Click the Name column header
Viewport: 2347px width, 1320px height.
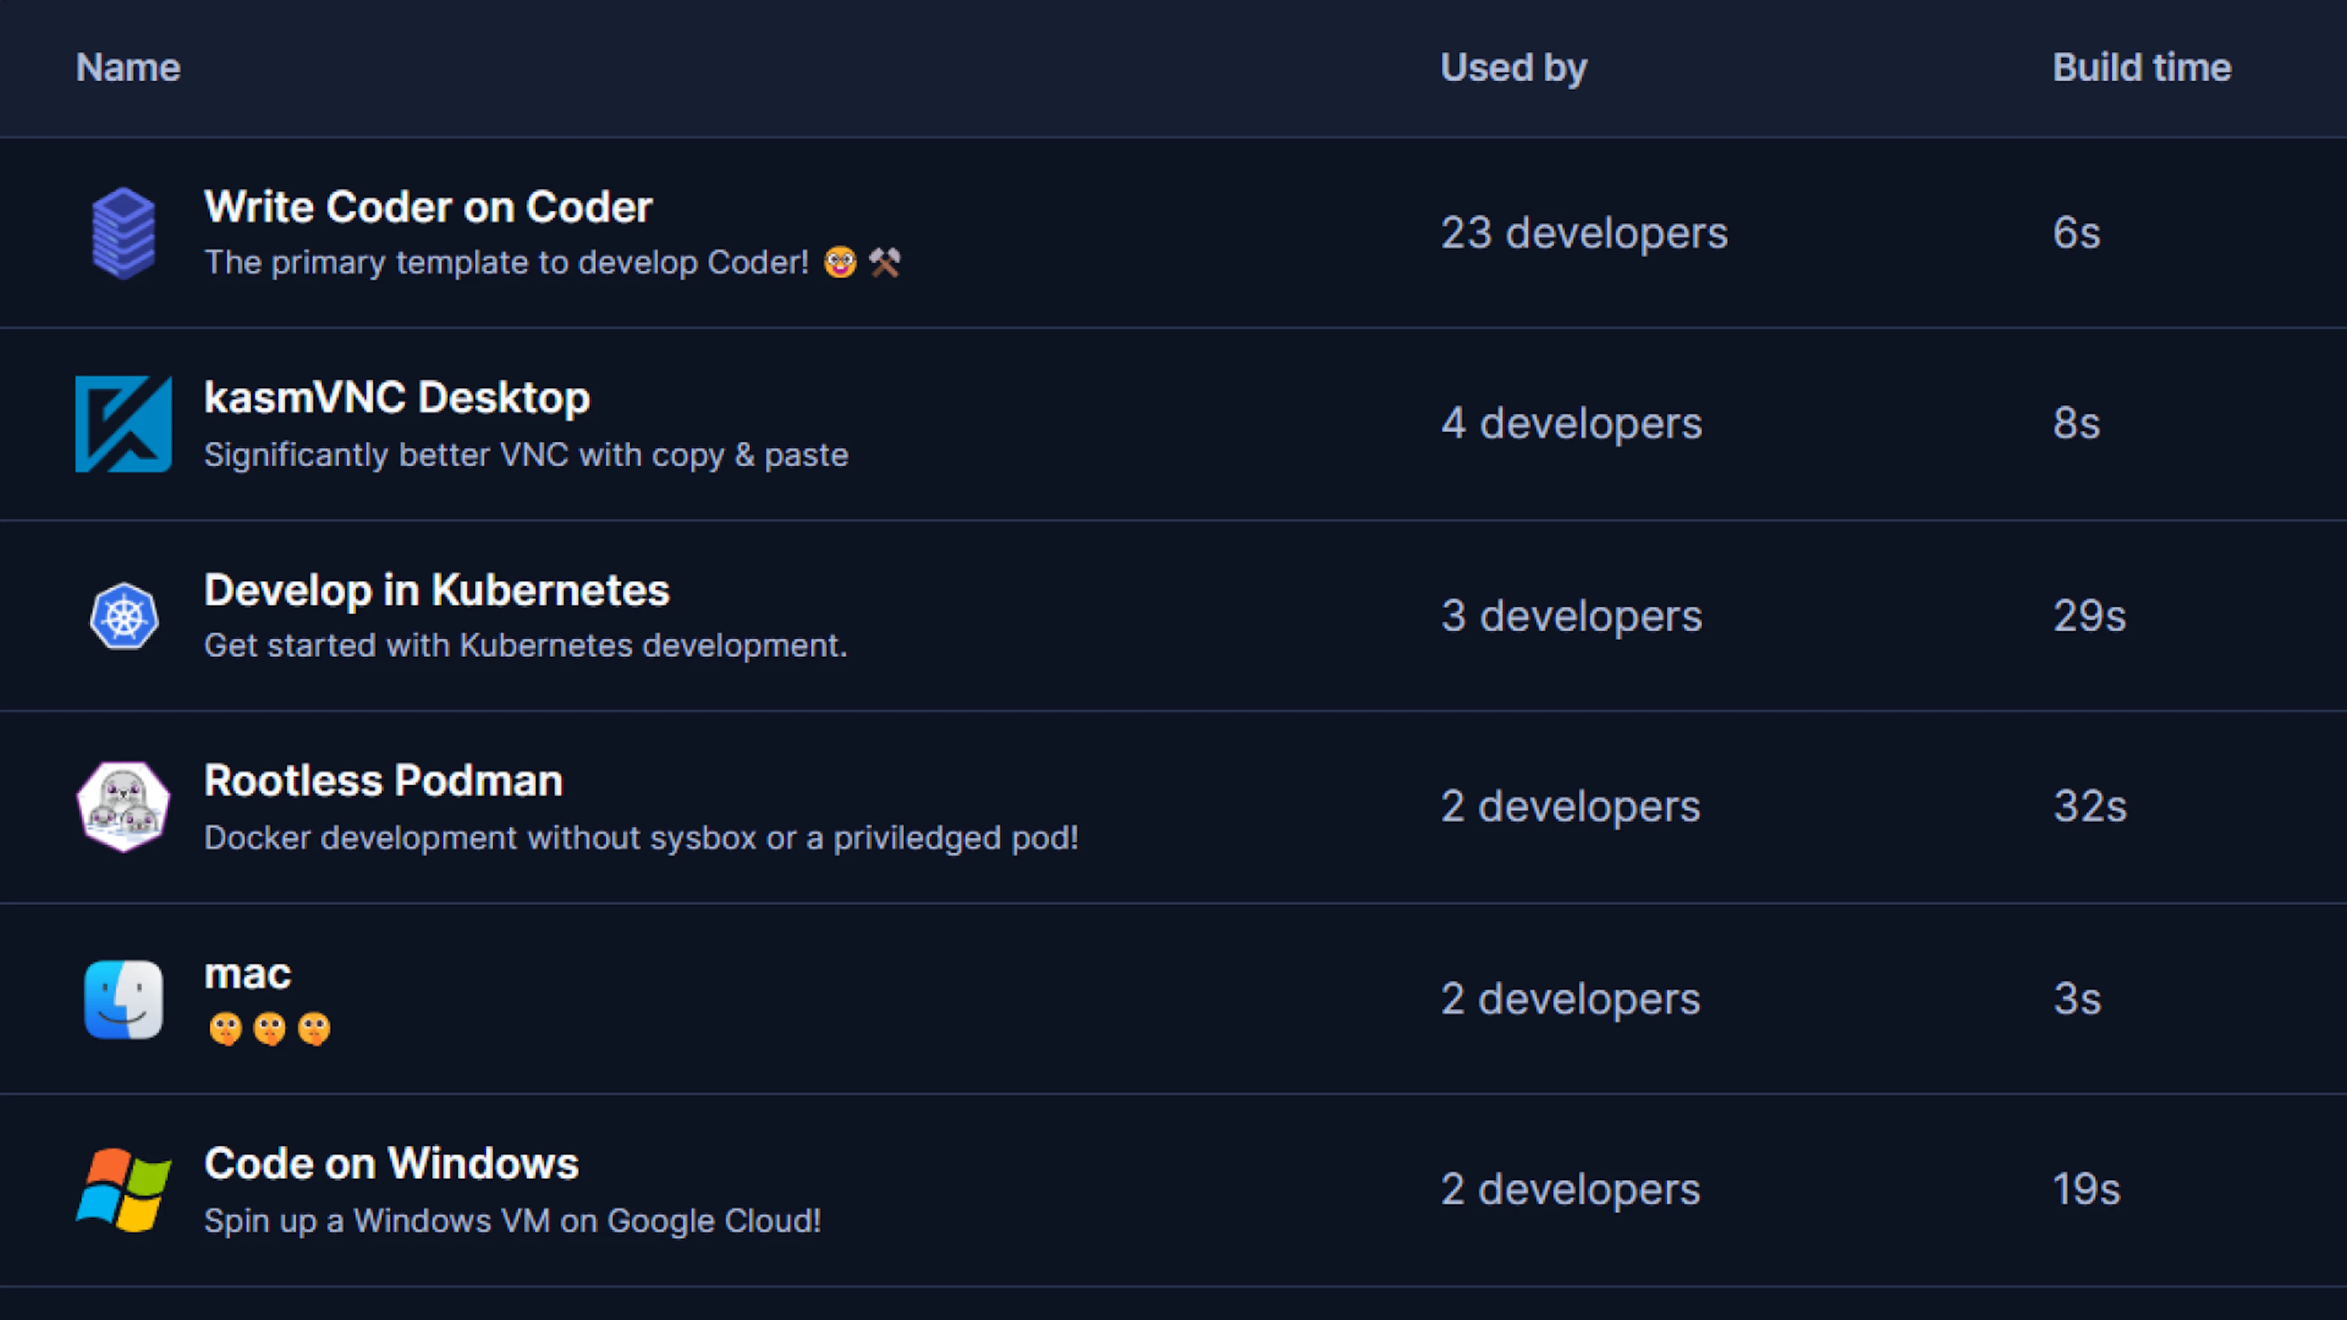click(128, 67)
